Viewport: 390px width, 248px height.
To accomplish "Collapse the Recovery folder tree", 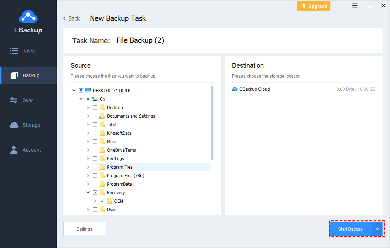I will pyautogui.click(x=88, y=192).
